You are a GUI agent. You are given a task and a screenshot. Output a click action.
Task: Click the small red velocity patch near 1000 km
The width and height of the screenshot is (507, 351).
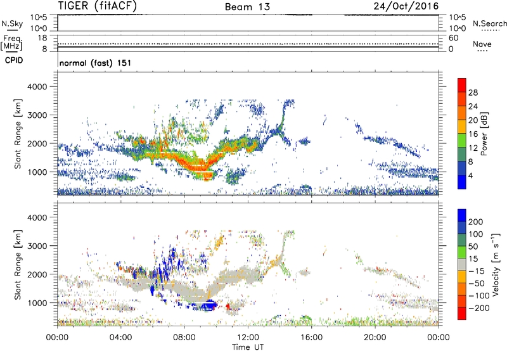[x=228, y=306]
